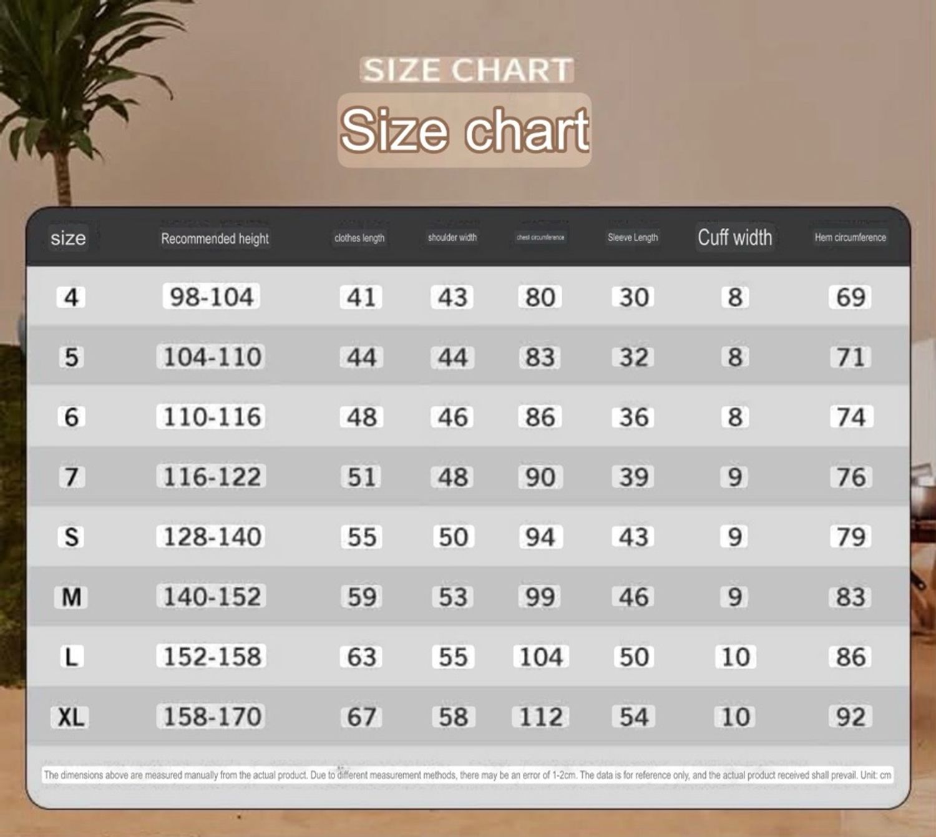This screenshot has width=936, height=837.
Task: Click the large 'Size chart' title
Action: [x=464, y=130]
